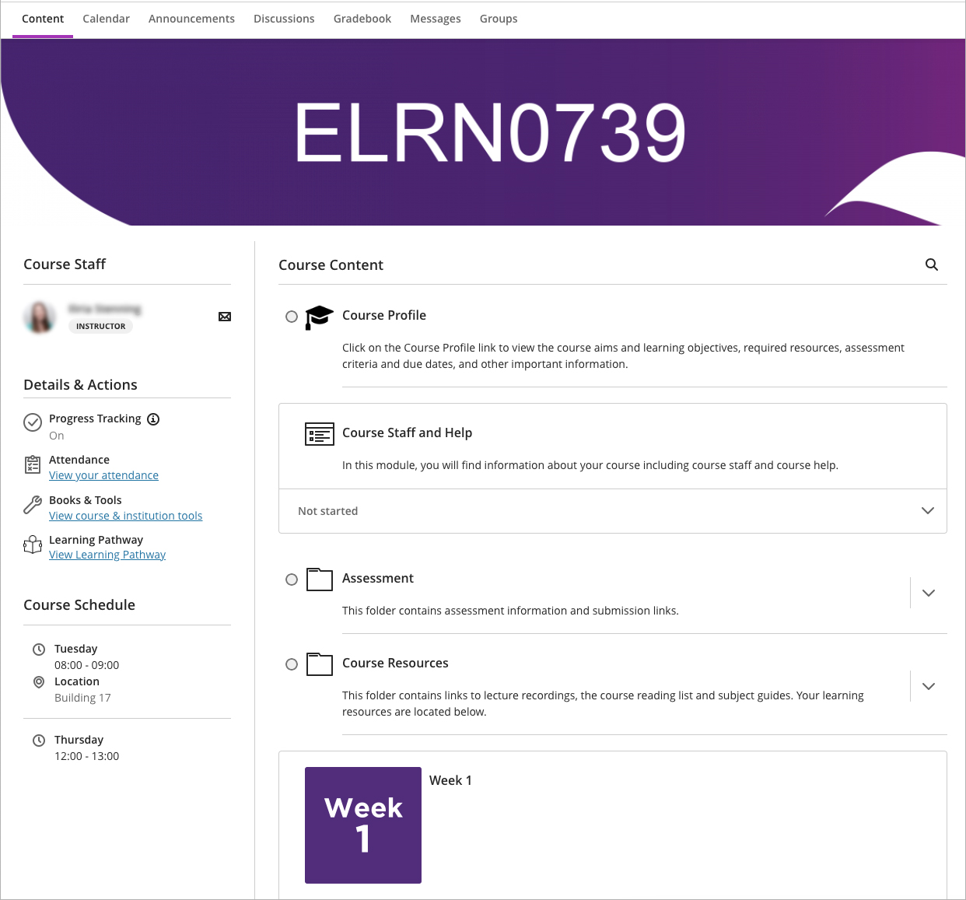Switch to the Gradebook tab
The height and width of the screenshot is (900, 966).
(362, 18)
